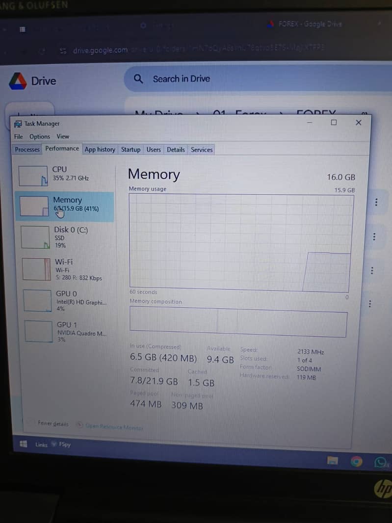Click the Task Manager title bar icon
Image resolution: width=392 pixels, height=523 pixels.
click(x=18, y=124)
